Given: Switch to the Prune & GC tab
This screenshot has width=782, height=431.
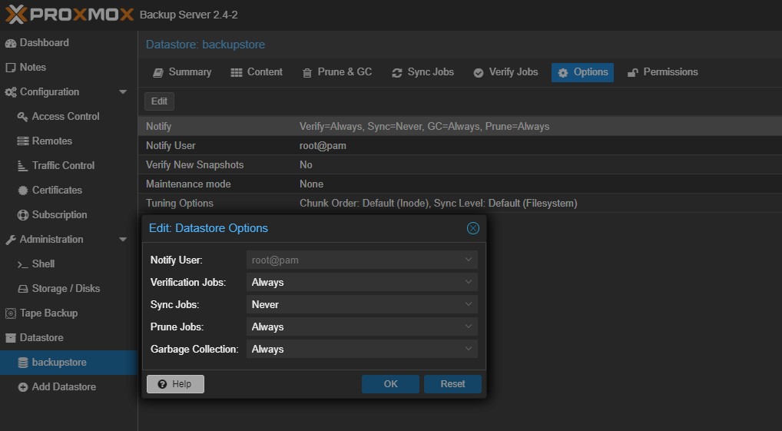Looking at the screenshot, I should 337,72.
